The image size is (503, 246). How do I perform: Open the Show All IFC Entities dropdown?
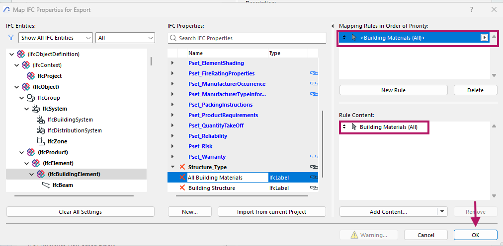pyautogui.click(x=56, y=38)
